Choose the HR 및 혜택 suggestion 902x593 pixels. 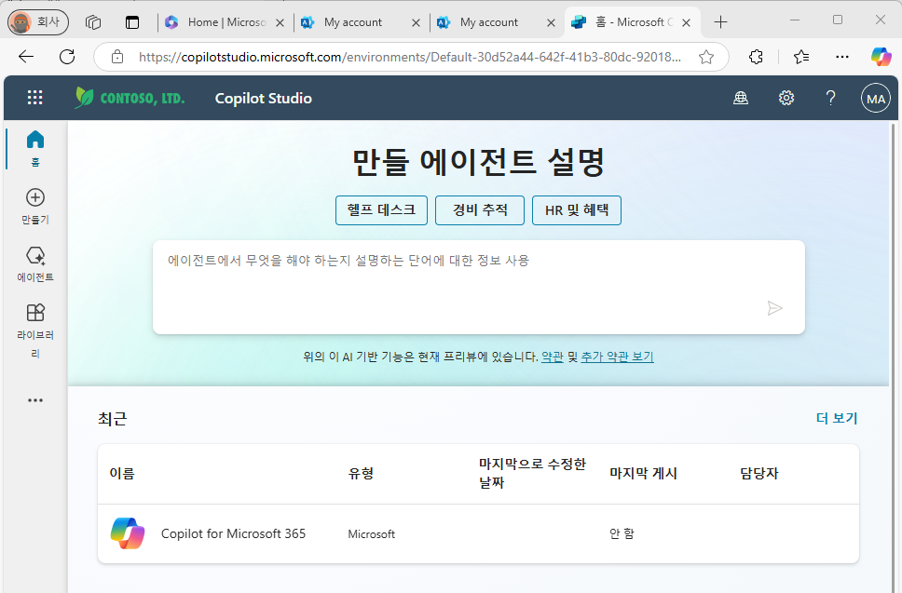pyautogui.click(x=577, y=210)
